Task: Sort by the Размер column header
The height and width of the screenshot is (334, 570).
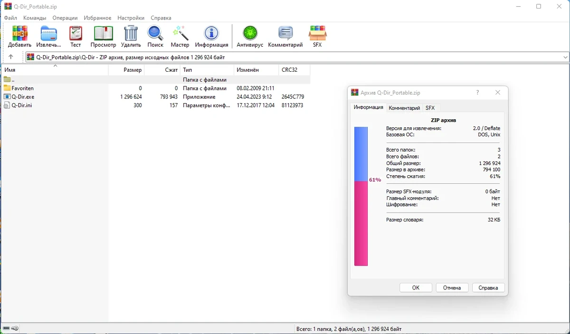Action: pos(126,70)
